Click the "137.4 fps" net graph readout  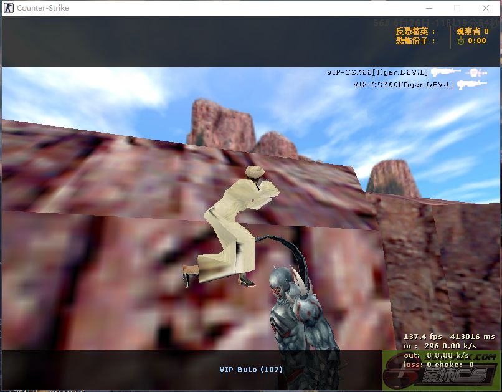pyautogui.click(x=423, y=337)
